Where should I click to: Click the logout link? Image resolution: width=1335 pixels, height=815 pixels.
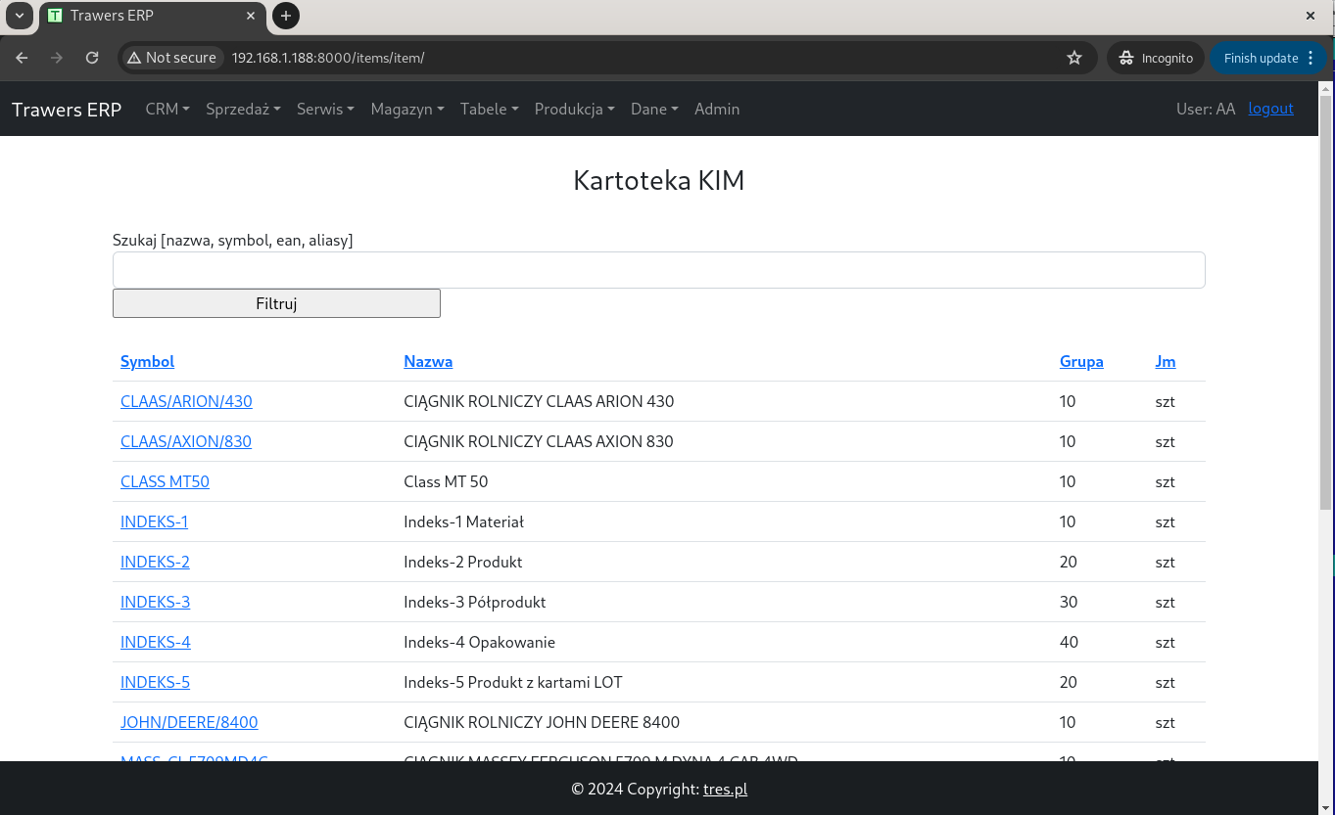click(1270, 109)
